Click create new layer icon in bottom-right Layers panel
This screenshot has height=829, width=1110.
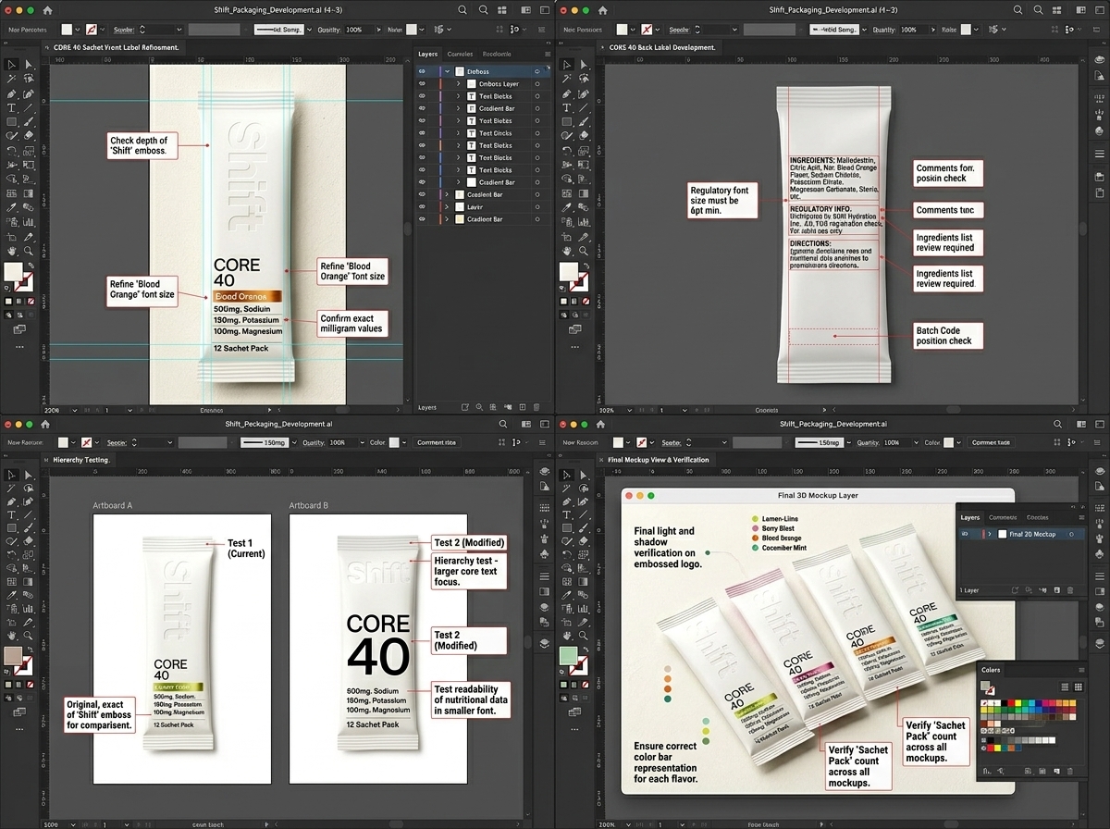click(x=1057, y=589)
